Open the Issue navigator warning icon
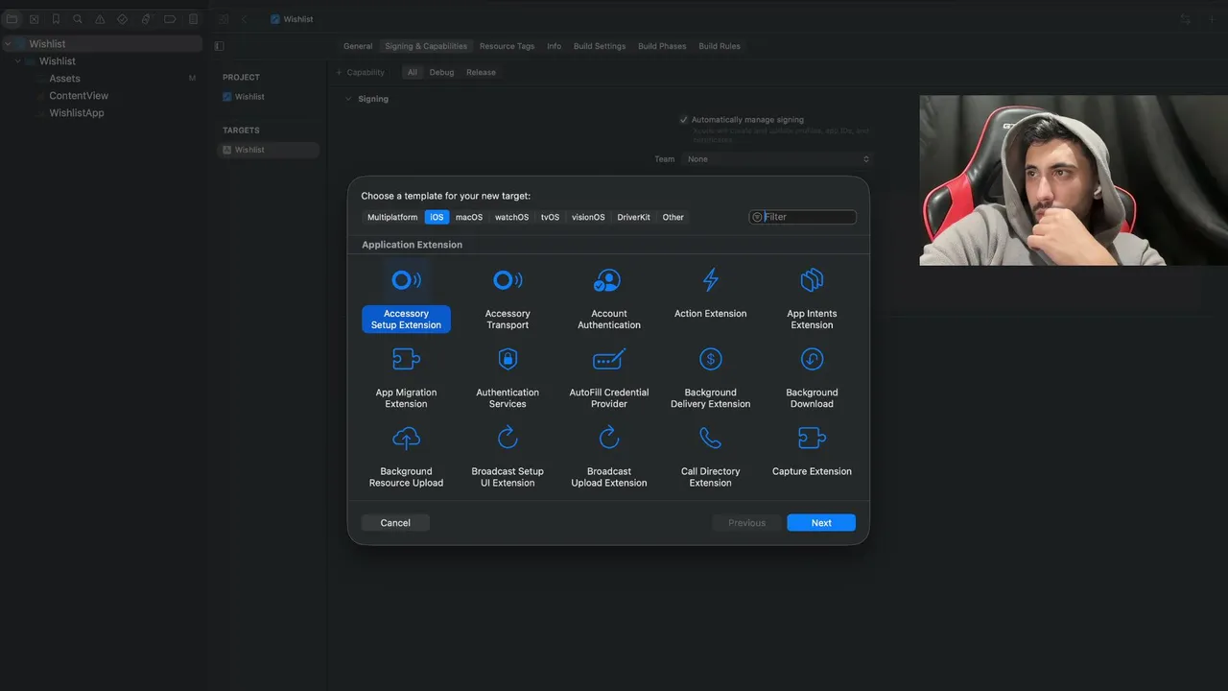This screenshot has width=1228, height=691. click(x=100, y=19)
